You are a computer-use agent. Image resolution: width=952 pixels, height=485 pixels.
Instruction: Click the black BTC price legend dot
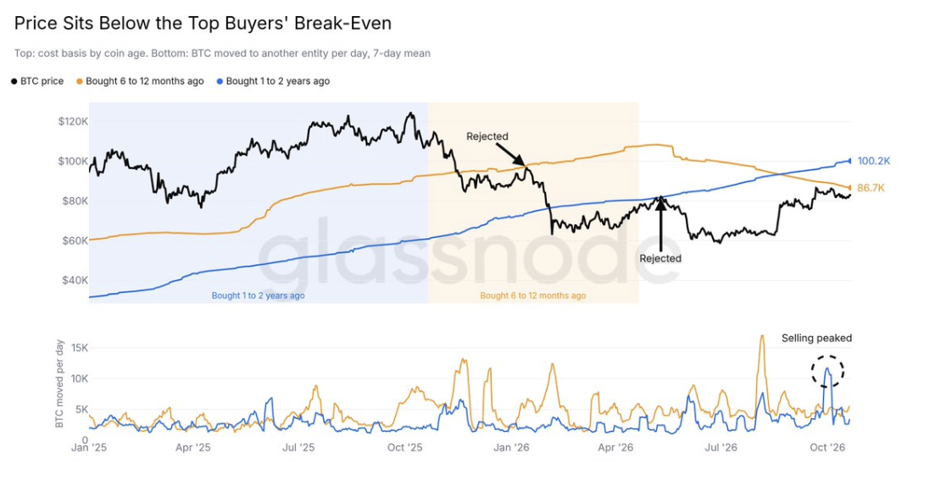click(x=14, y=81)
